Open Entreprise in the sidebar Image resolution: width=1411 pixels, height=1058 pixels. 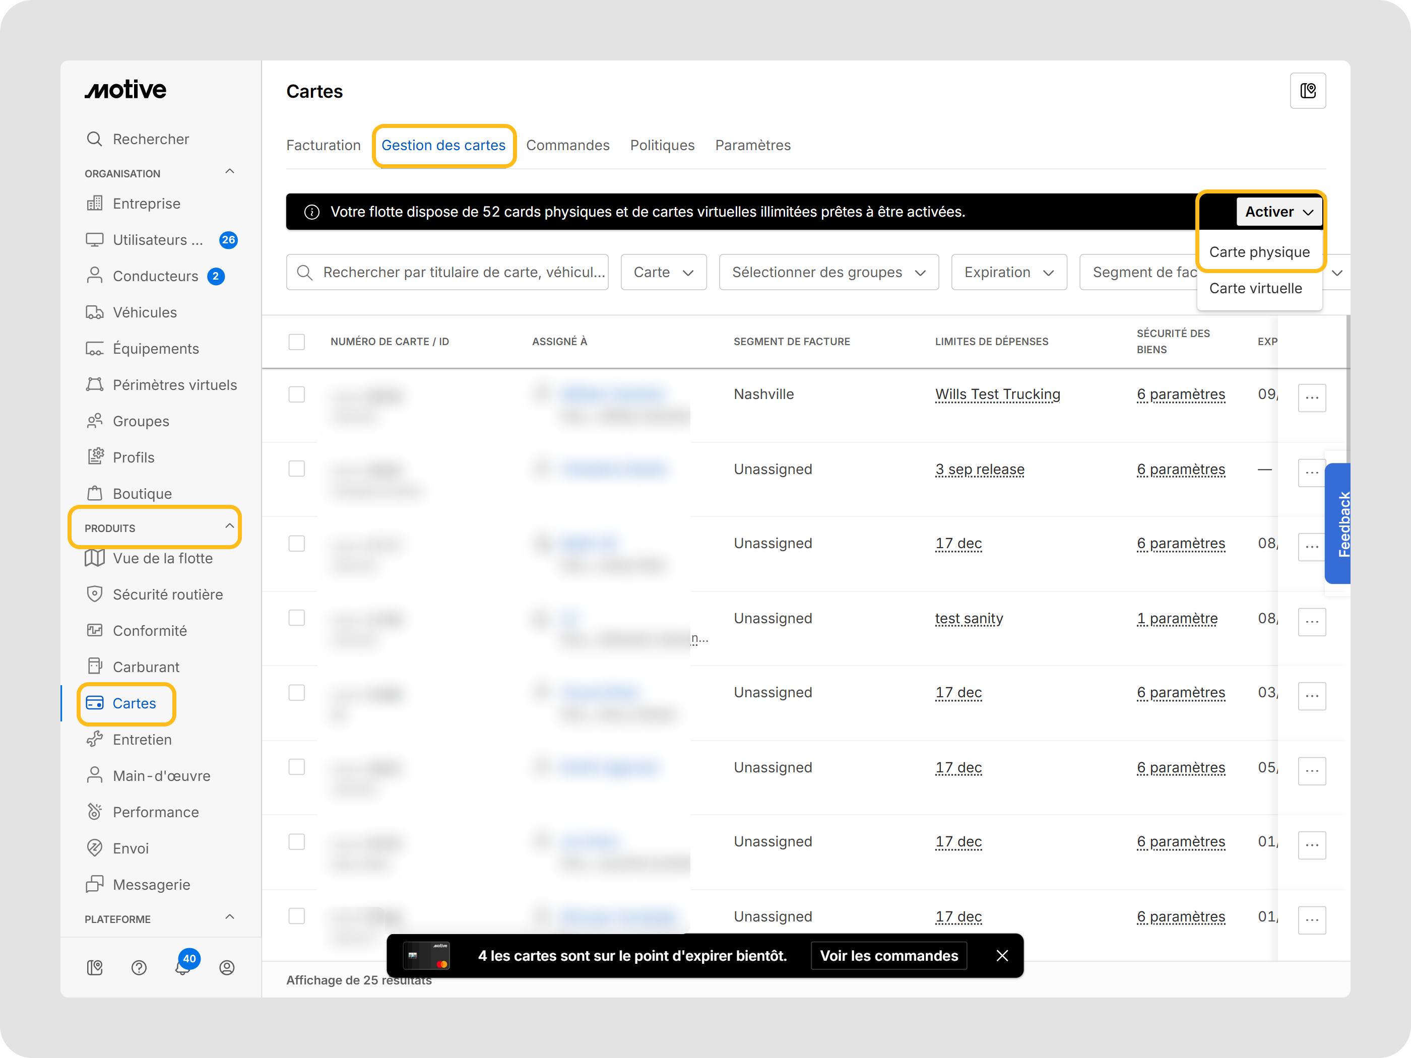(134, 204)
